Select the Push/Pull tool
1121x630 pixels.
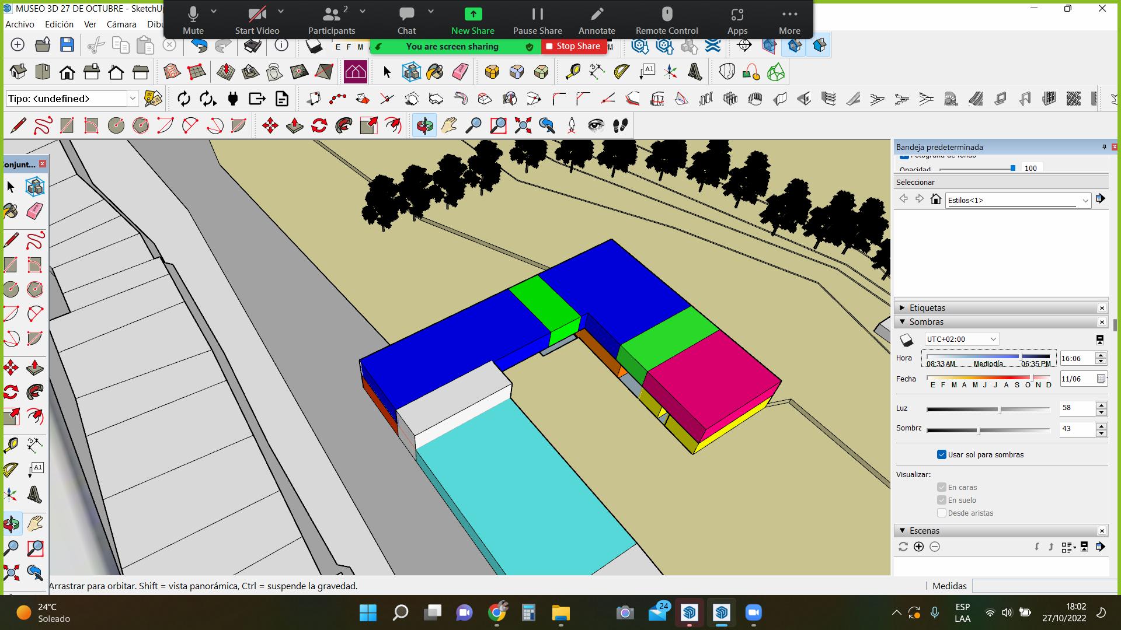(x=295, y=125)
